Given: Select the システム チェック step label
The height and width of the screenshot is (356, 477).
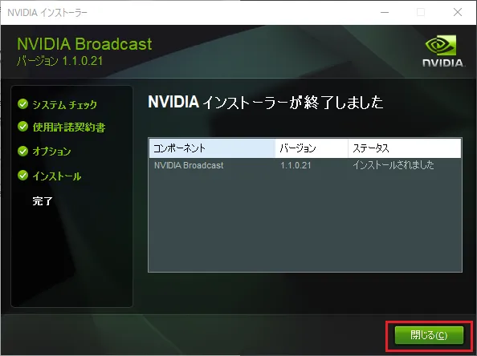Looking at the screenshot, I should tap(64, 104).
